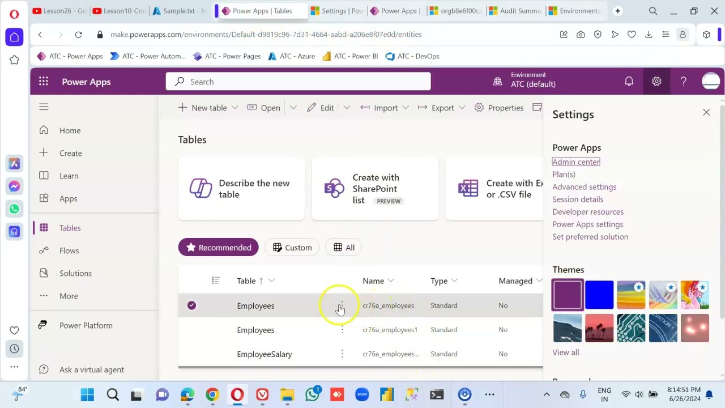Expand the Open dropdown chevron

[x=293, y=108]
